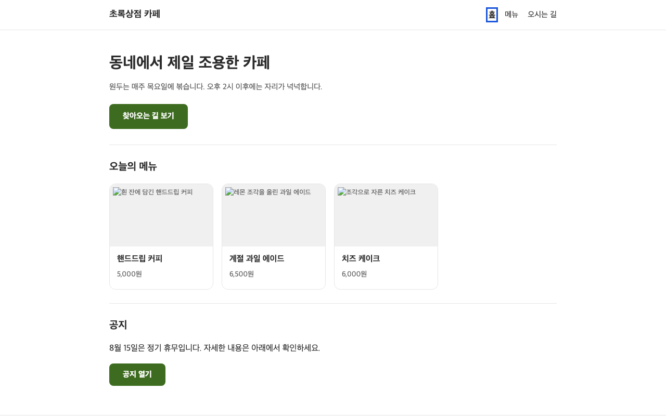Go to the 홈 navigation link
666x416 pixels.
(492, 15)
